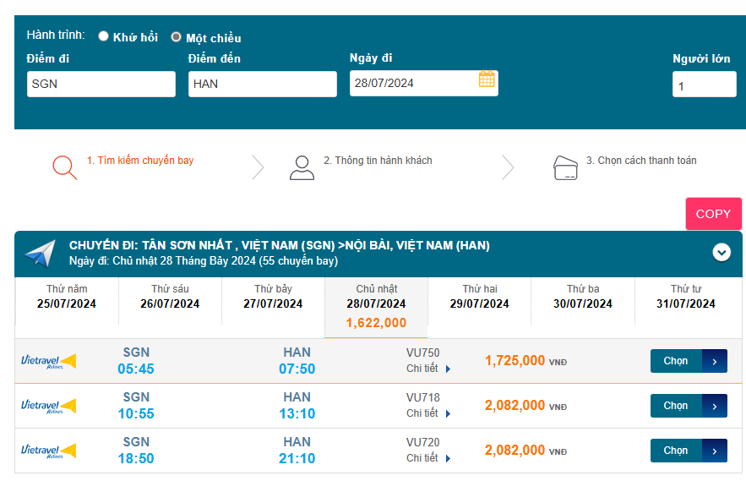Image resolution: width=746 pixels, height=481 pixels.
Task: Click the magnifying glass search step icon
Action: point(64,167)
